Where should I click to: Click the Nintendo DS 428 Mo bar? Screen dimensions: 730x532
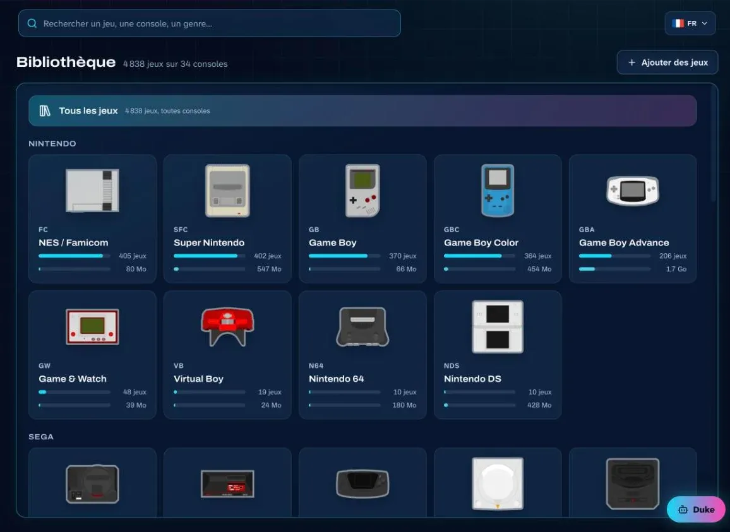click(x=480, y=405)
